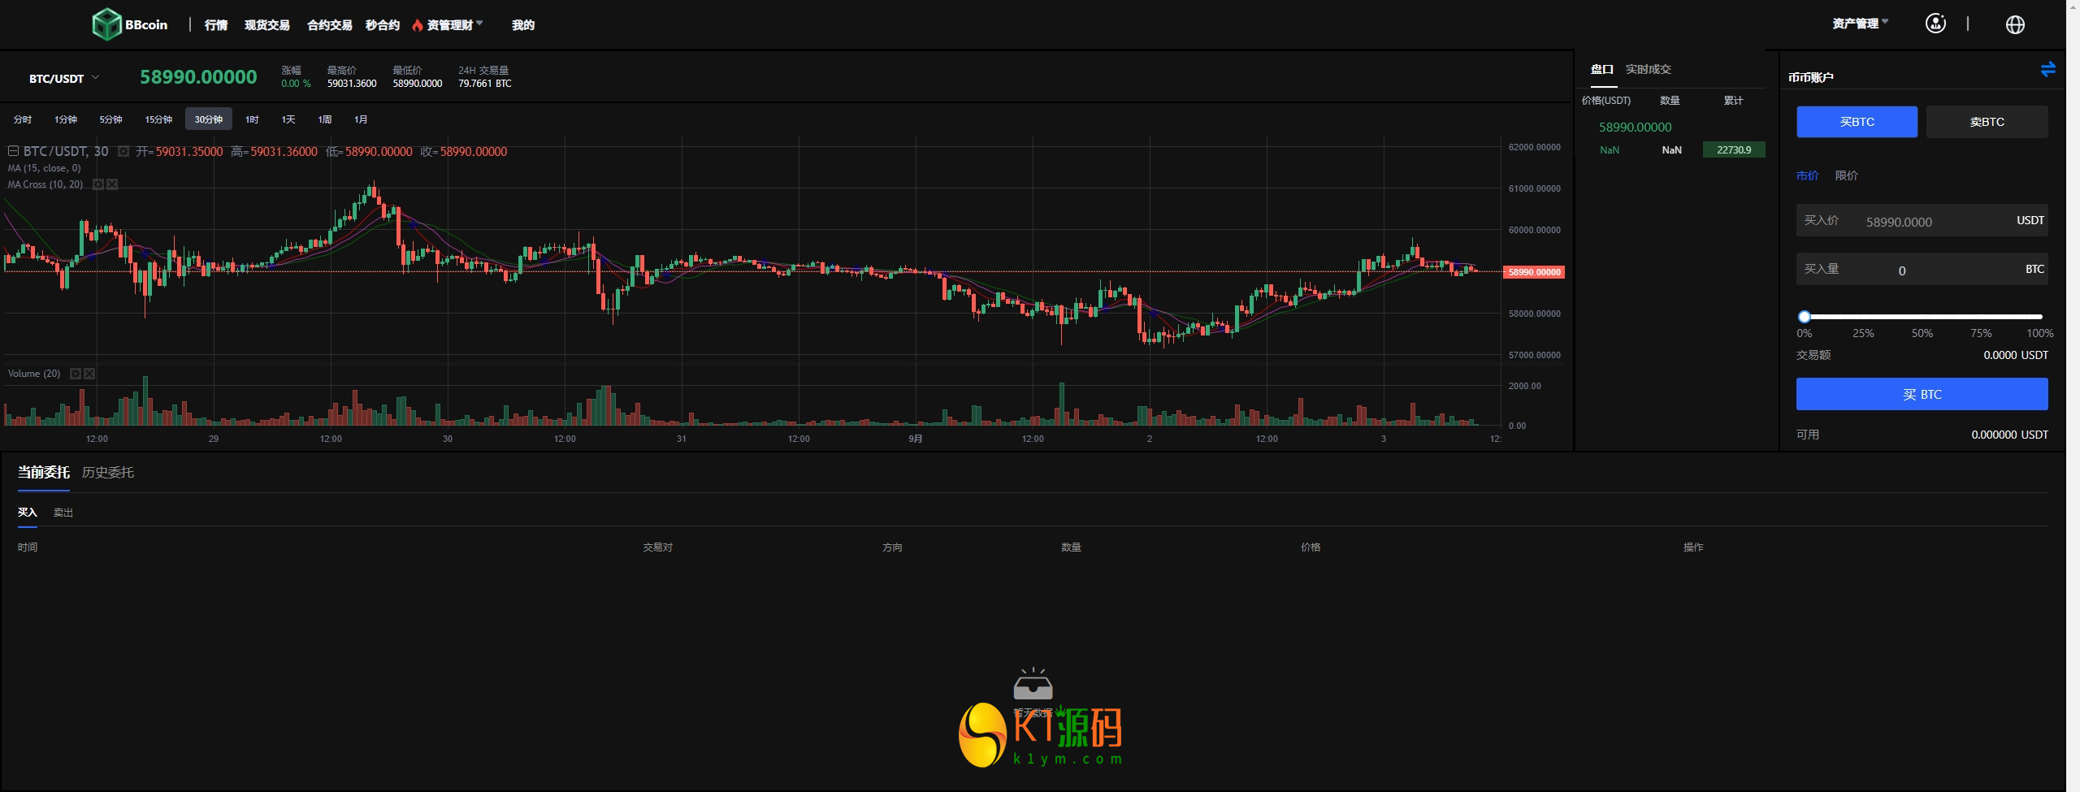Click the 22730.9 cumulative amount cell
The image size is (2080, 792).
click(1734, 150)
